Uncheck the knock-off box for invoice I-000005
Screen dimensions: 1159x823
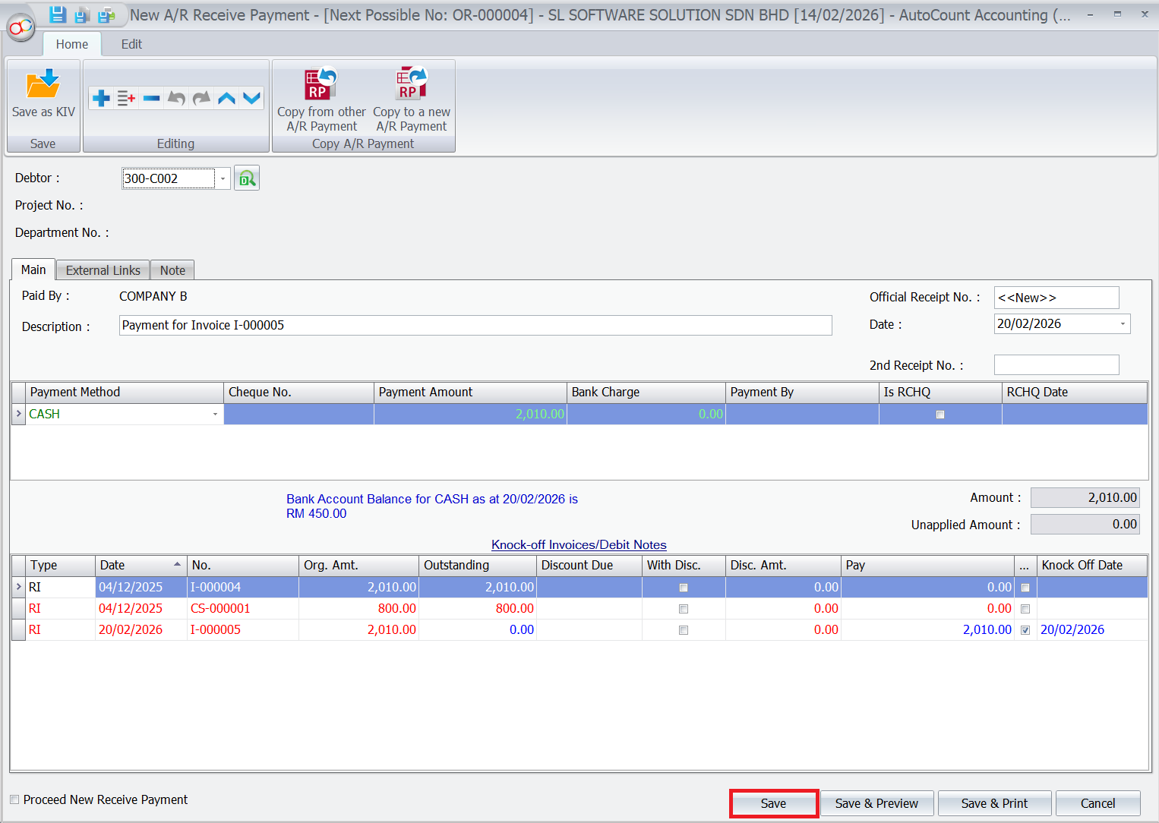pyautogui.click(x=1025, y=630)
